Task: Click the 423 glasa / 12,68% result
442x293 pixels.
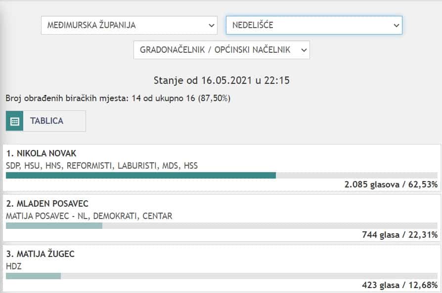Action: pos(399,285)
